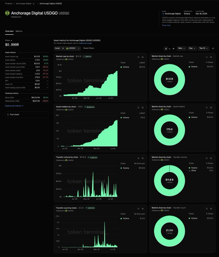Open the Max time range dropdown
Screen dimensions: 219x257
[182, 48]
